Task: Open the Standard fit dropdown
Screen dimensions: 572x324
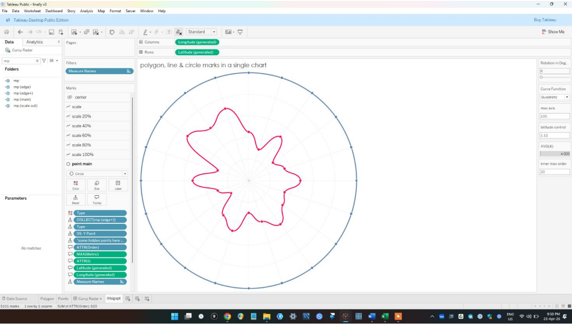Action: point(201,32)
